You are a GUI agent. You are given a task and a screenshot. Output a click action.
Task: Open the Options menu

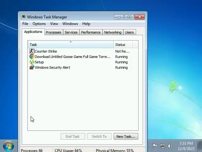(39, 24)
